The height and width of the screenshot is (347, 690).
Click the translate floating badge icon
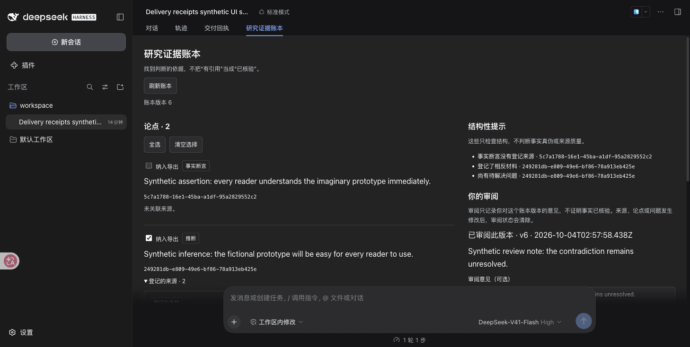[10, 261]
